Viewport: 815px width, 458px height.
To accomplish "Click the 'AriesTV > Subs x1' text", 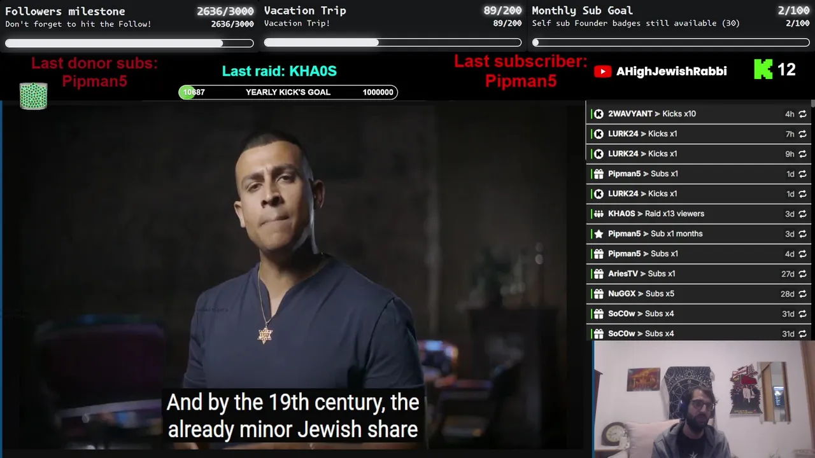I will pyautogui.click(x=641, y=274).
